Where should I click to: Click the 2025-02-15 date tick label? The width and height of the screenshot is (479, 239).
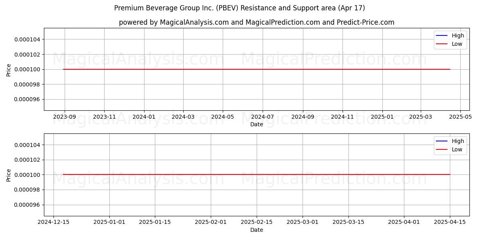[x=257, y=223]
